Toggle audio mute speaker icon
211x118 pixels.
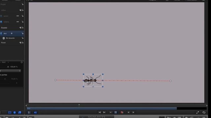(x=35, y=112)
